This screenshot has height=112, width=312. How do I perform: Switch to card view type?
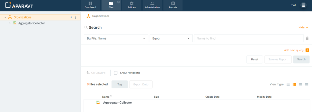coord(307,84)
